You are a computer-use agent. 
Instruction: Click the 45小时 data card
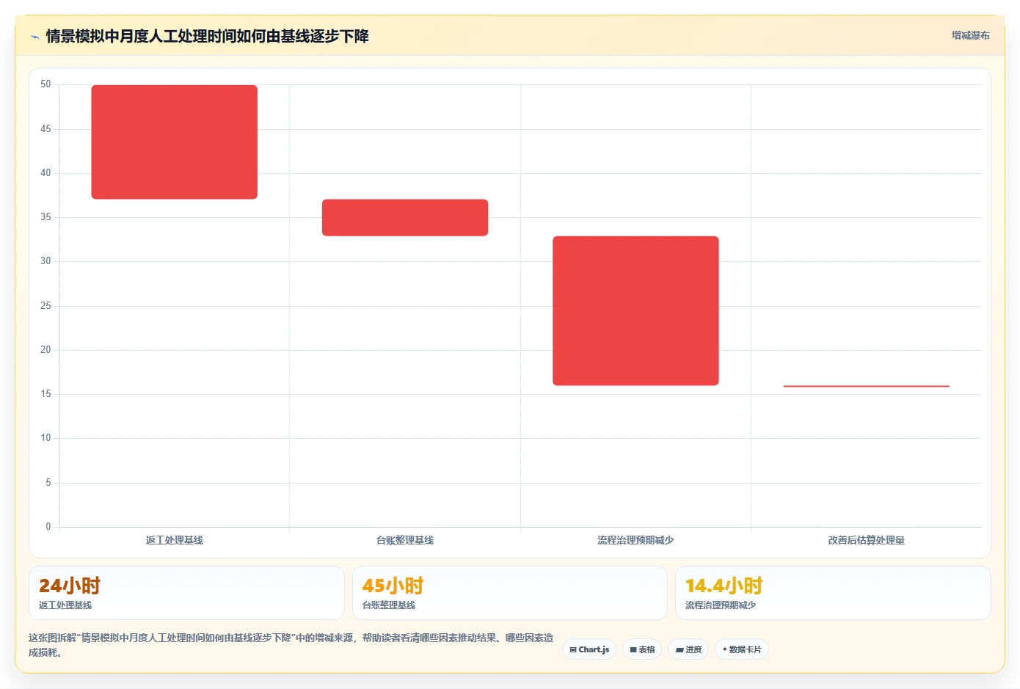coord(510,593)
